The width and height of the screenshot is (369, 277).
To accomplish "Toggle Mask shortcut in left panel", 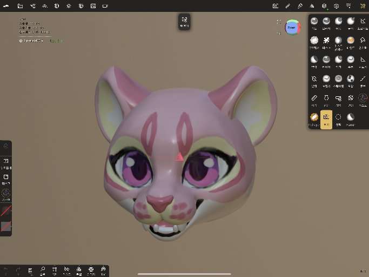I will [6, 179].
